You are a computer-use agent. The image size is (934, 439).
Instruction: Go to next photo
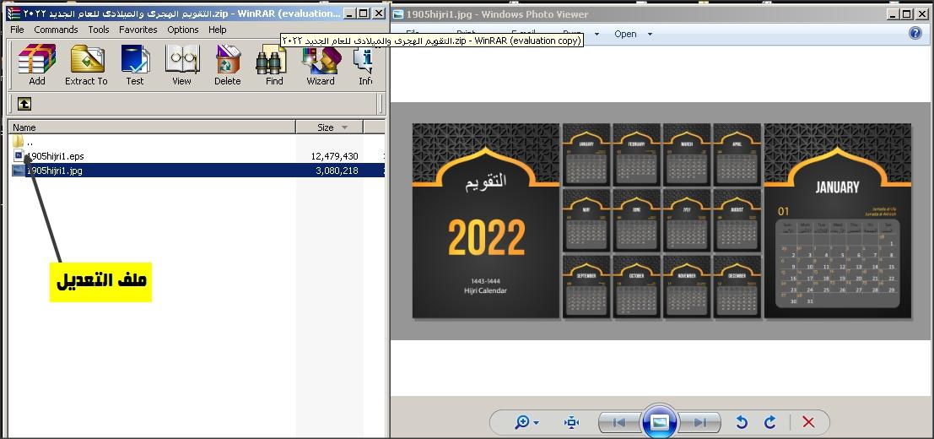tap(699, 422)
